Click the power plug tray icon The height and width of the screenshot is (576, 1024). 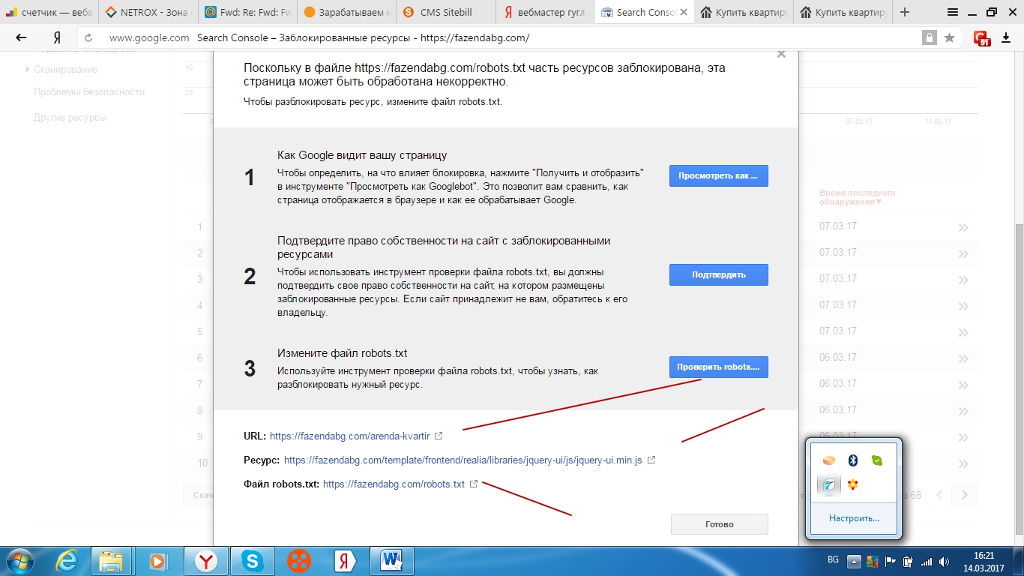pyautogui.click(x=909, y=561)
